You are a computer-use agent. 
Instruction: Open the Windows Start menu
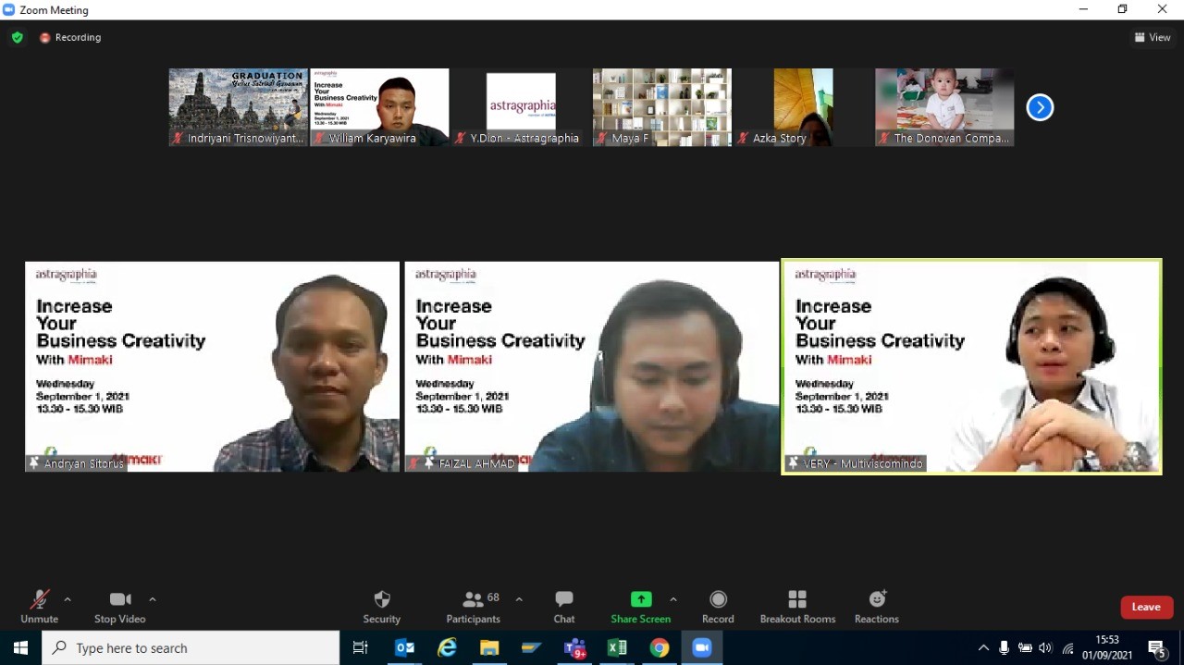pos(20,647)
